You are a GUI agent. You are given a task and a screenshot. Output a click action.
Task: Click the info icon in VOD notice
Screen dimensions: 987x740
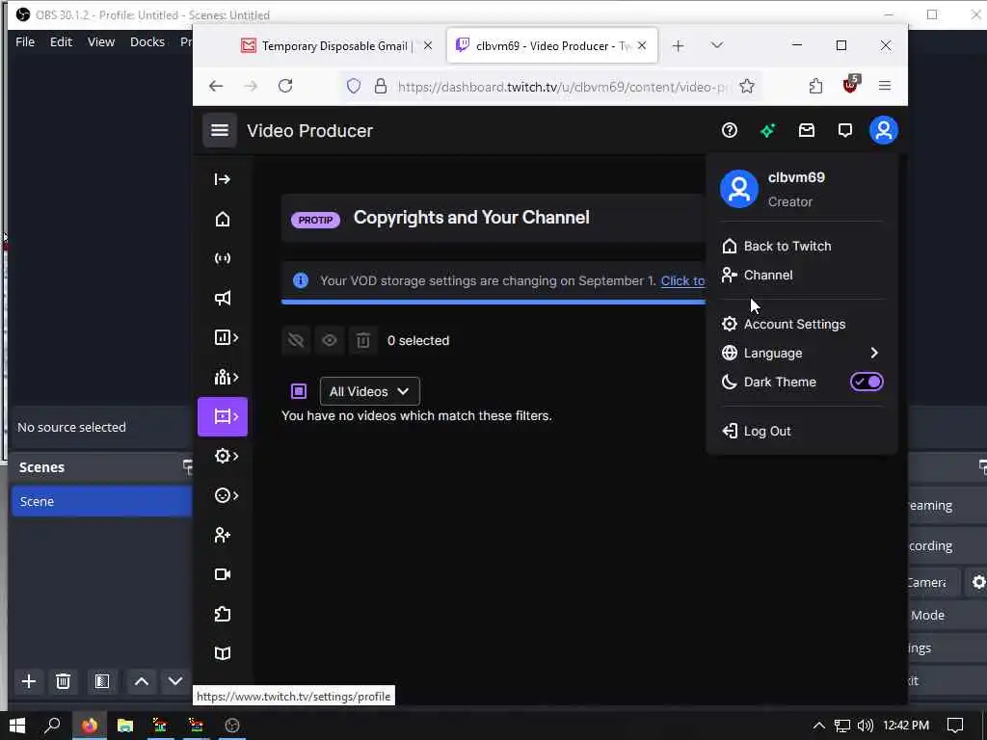tap(301, 280)
